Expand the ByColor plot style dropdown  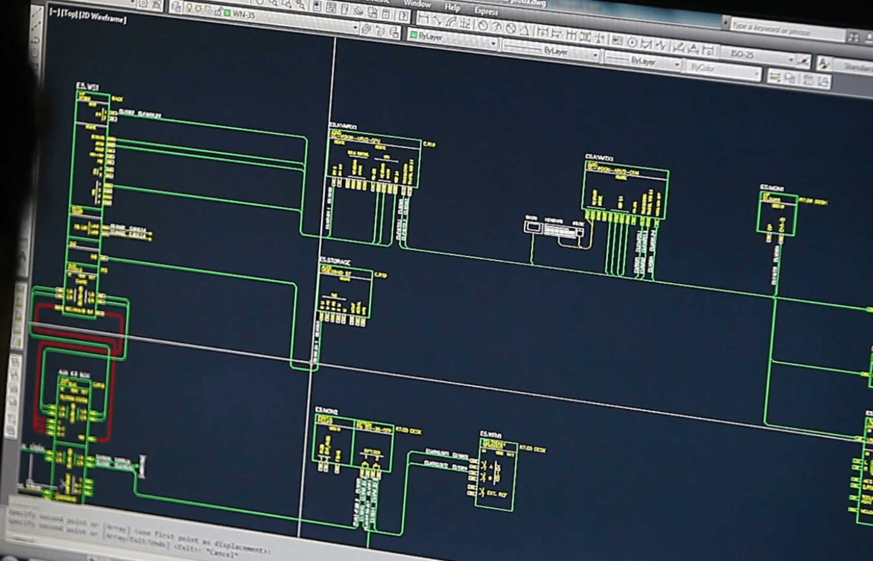click(x=757, y=73)
